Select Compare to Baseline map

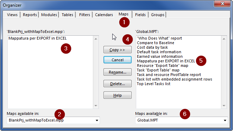point(156,43)
